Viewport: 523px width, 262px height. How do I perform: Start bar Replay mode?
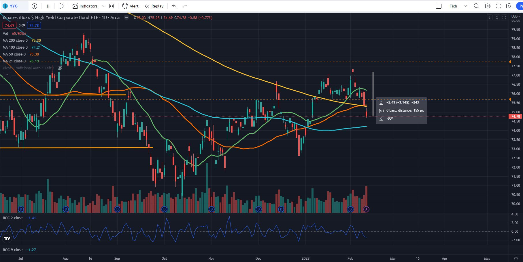154,6
